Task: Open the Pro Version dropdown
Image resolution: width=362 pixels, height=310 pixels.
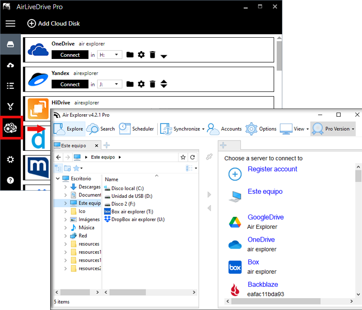Action: (x=333, y=129)
